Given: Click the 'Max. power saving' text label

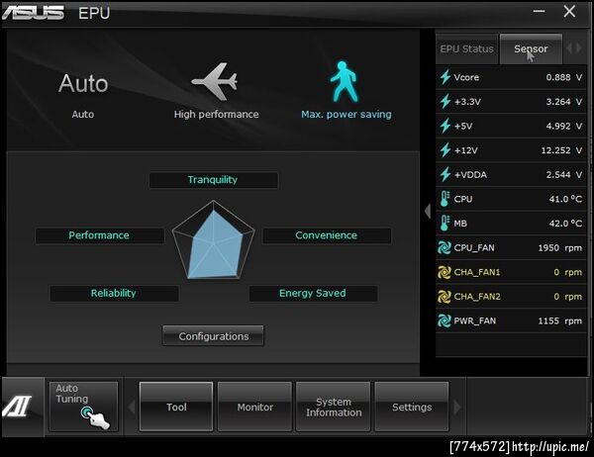Looking at the screenshot, I should pos(346,115).
